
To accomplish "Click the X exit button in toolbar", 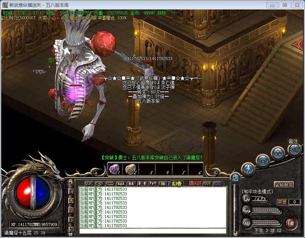I will pyautogui.click(x=218, y=184).
